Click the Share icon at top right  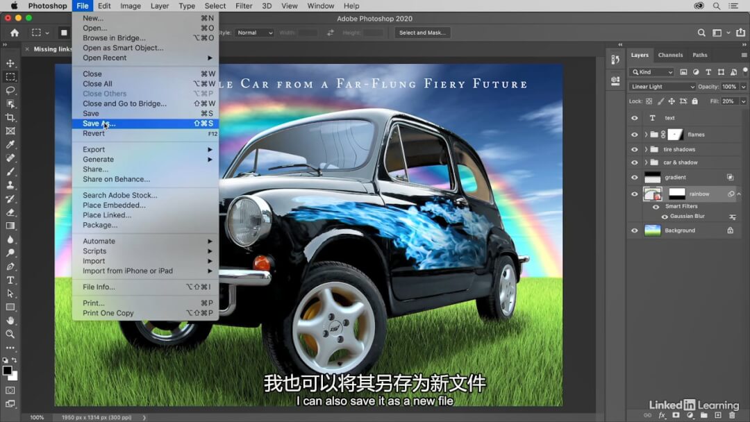[x=740, y=33]
